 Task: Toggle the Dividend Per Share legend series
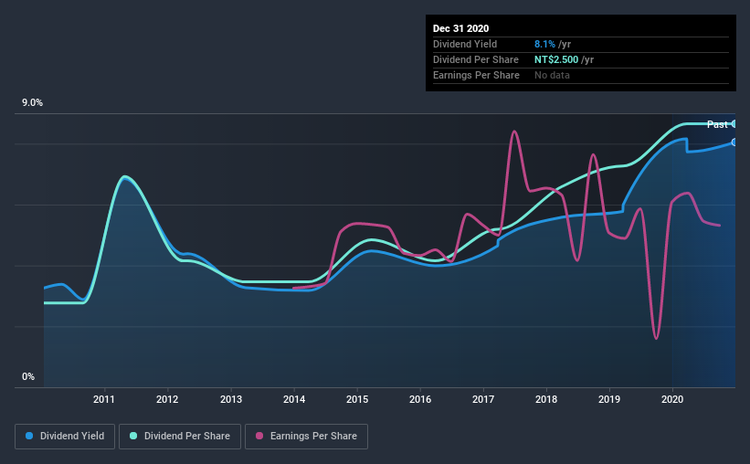point(180,437)
